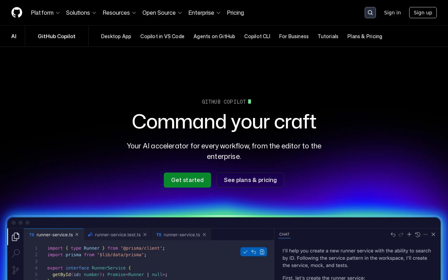Show chat history with the clock icon
Screen dimensions: 448x280
pos(418,234)
